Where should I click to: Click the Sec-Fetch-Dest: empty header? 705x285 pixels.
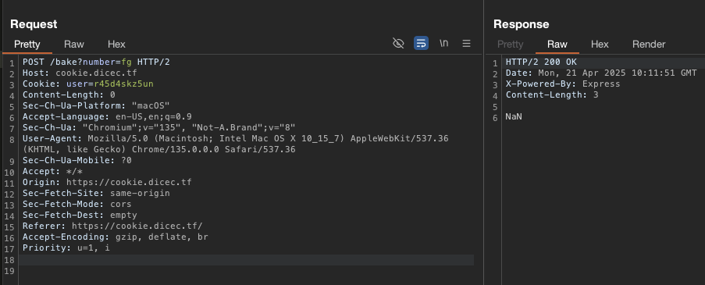click(x=80, y=215)
